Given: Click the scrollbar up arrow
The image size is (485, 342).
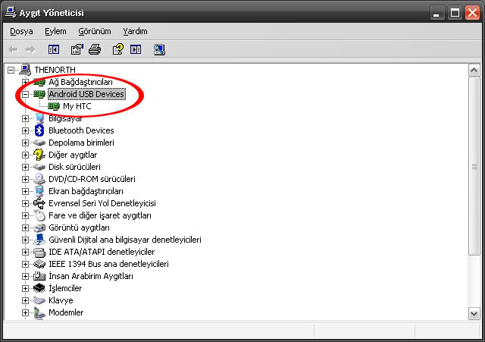Looking at the screenshot, I should (x=474, y=71).
